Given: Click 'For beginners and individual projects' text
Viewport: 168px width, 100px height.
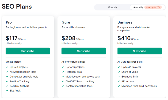Looking at the screenshot, I should [x=26, y=27].
